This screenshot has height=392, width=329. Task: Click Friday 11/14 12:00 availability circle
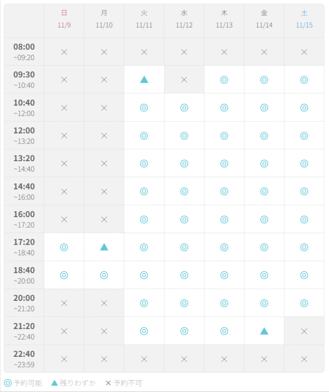click(264, 136)
